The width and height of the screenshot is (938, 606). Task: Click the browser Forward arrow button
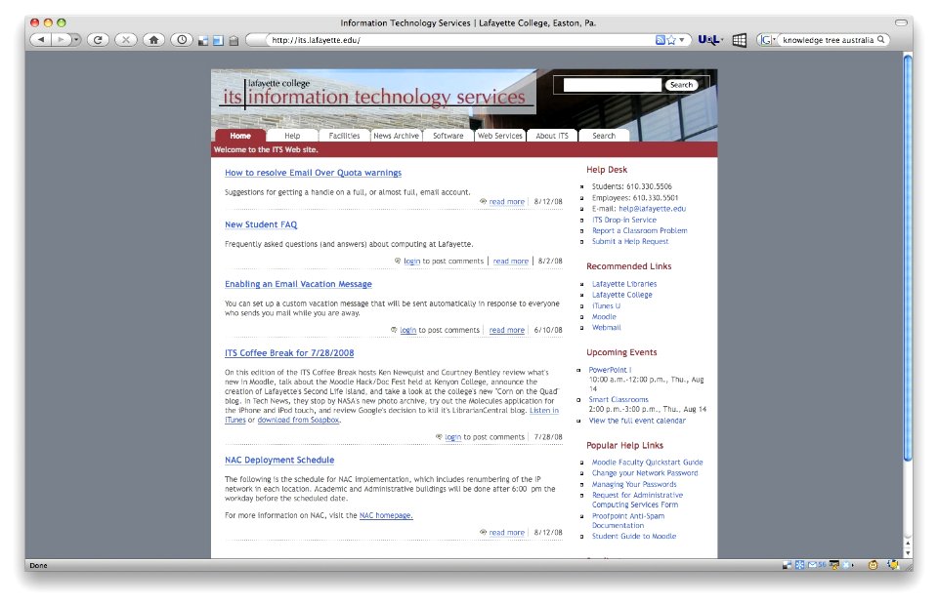click(61, 40)
